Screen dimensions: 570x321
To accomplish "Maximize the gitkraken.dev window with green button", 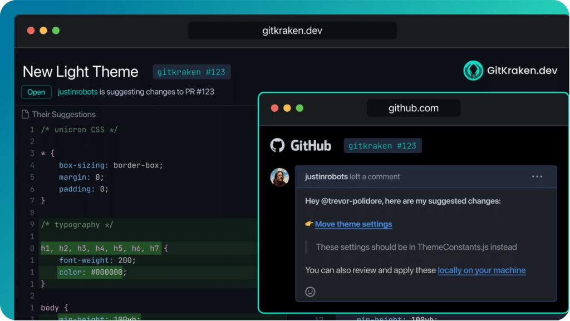I will [56, 31].
